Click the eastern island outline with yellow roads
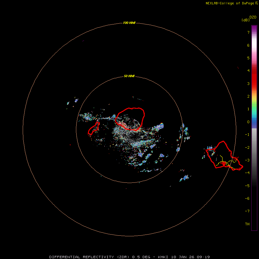The image size is (259, 259). (x=225, y=156)
